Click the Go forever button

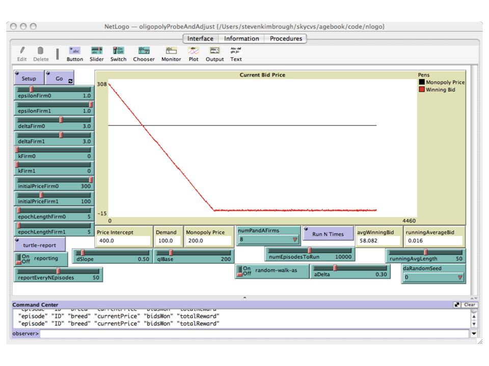[x=60, y=78]
